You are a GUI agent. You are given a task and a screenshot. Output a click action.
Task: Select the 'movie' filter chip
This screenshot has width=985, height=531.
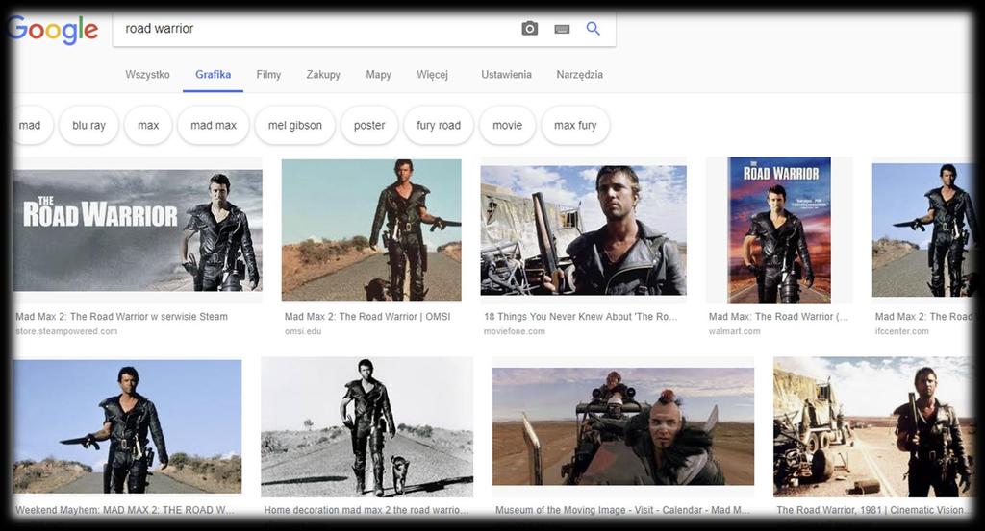(x=508, y=126)
